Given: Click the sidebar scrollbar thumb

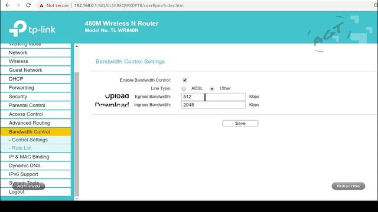Looking at the screenshot, I should coord(77,134).
